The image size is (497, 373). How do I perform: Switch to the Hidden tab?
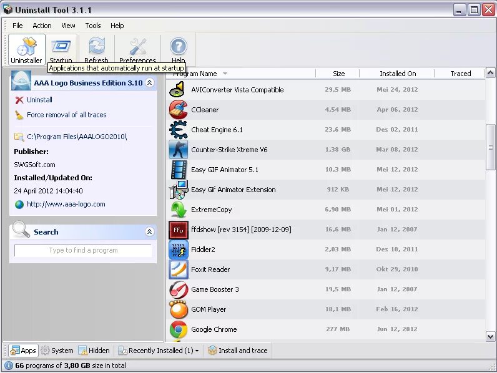[94, 351]
